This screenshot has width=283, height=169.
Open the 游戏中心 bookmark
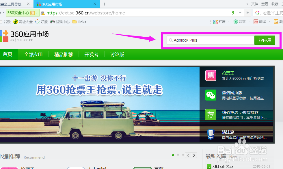60,22
